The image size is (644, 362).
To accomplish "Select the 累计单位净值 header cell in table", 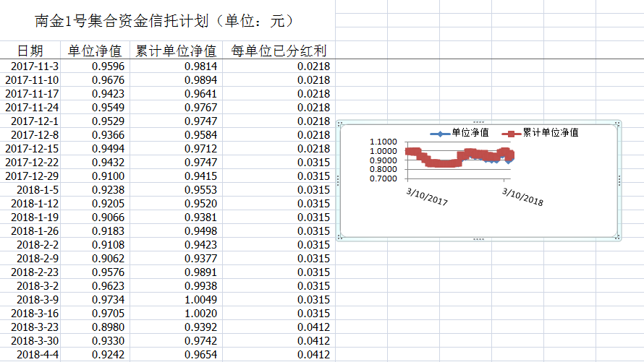I will [x=177, y=51].
